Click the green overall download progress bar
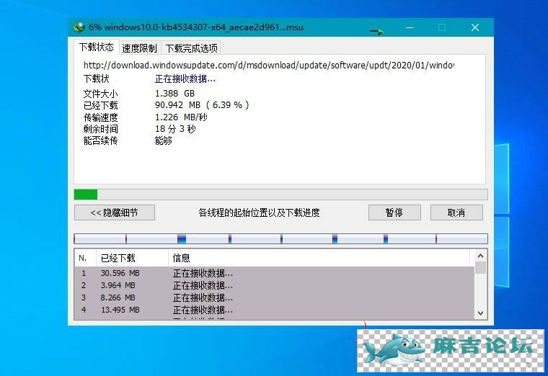The image size is (548, 376). coord(280,194)
